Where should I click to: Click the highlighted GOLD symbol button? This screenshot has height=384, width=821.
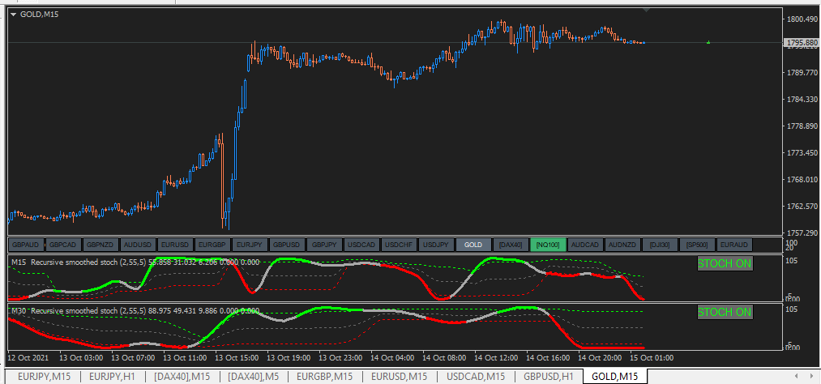[473, 245]
